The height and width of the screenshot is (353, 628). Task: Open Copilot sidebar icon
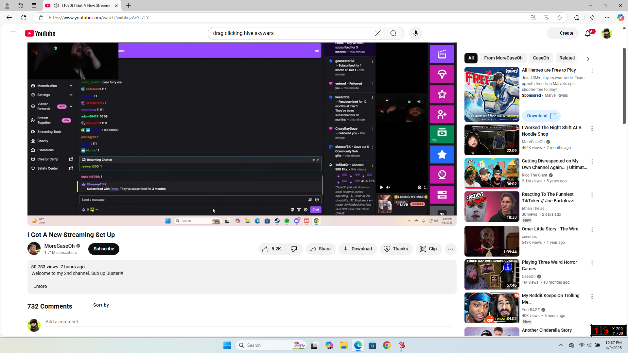[620, 18]
